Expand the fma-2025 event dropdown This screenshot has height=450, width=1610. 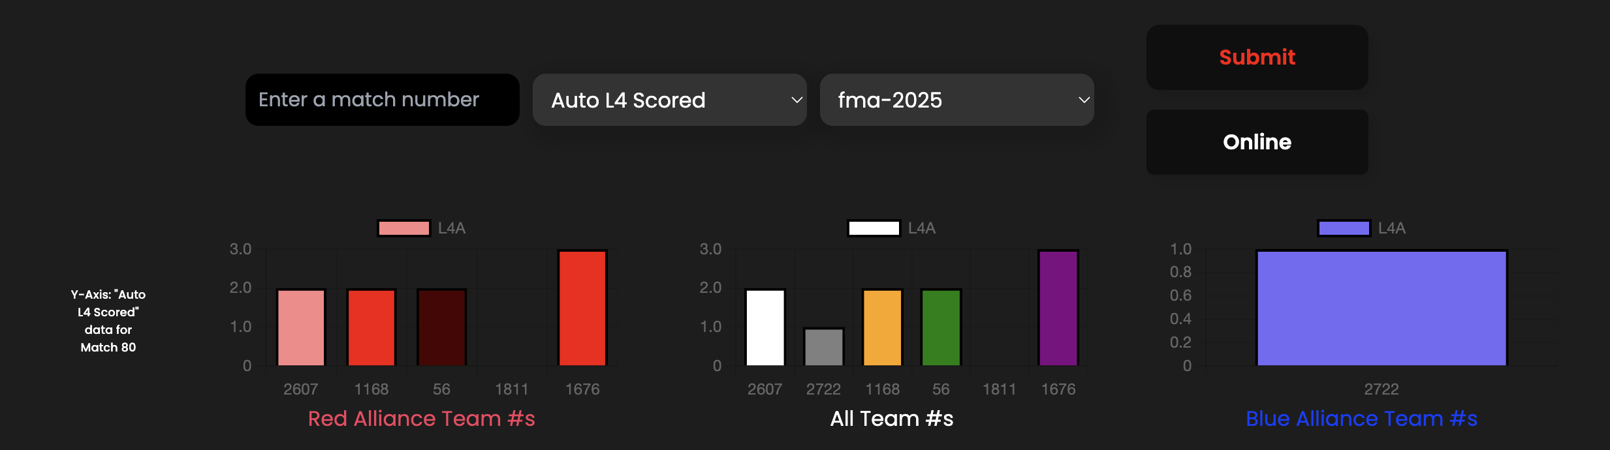[956, 100]
